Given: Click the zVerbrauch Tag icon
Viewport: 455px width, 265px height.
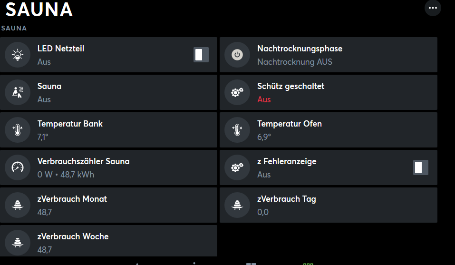Looking at the screenshot, I should [x=237, y=205].
